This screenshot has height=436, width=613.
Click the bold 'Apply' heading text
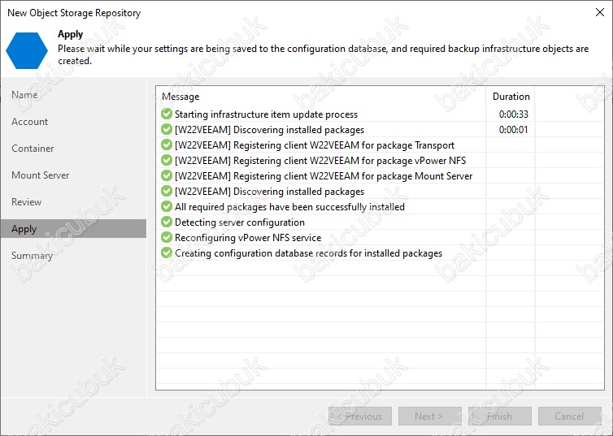coord(71,34)
